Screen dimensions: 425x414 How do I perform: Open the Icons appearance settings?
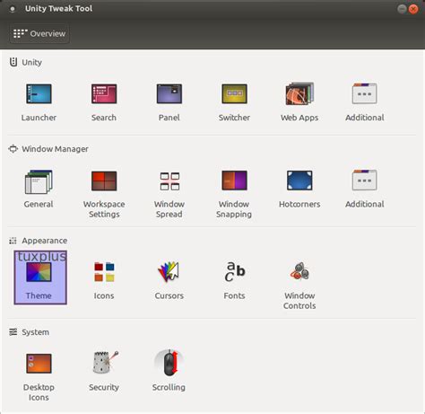pyautogui.click(x=104, y=272)
